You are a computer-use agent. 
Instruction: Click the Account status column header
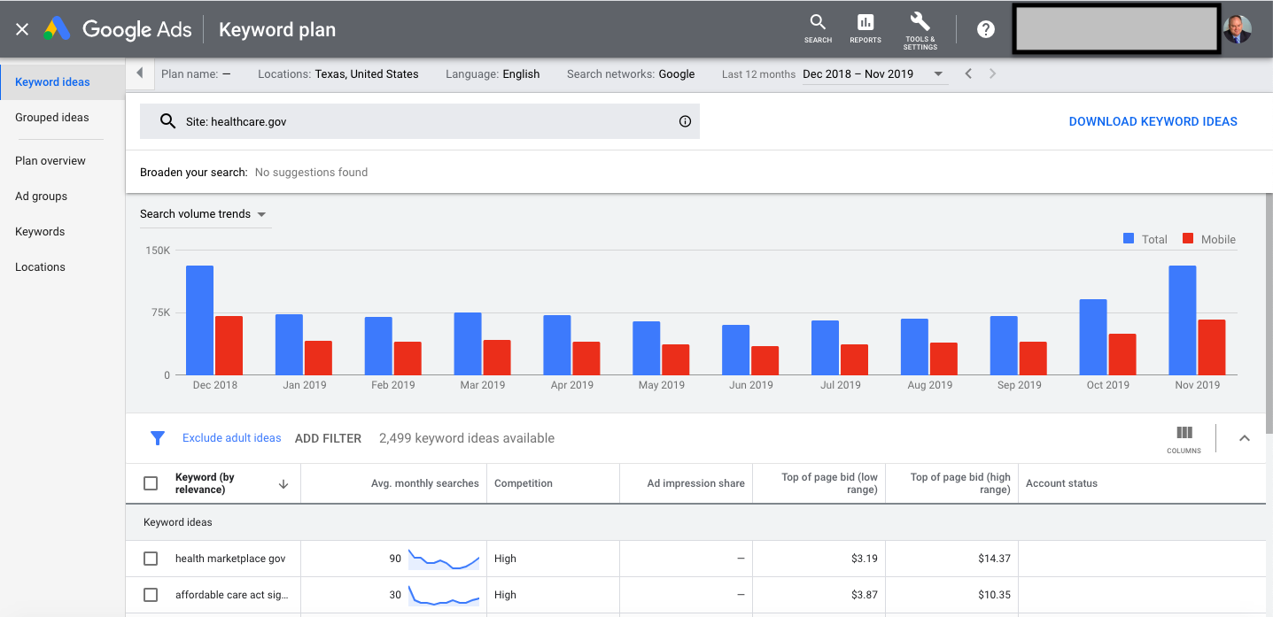point(1061,483)
